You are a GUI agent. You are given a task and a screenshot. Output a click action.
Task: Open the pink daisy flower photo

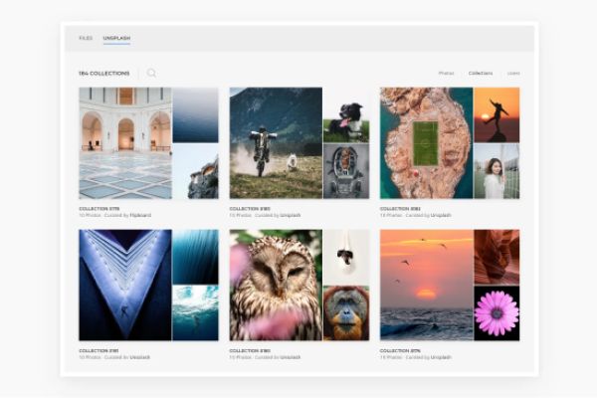[497, 313]
